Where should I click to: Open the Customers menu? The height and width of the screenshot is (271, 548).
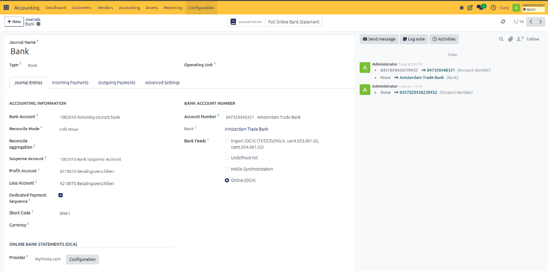(x=81, y=7)
